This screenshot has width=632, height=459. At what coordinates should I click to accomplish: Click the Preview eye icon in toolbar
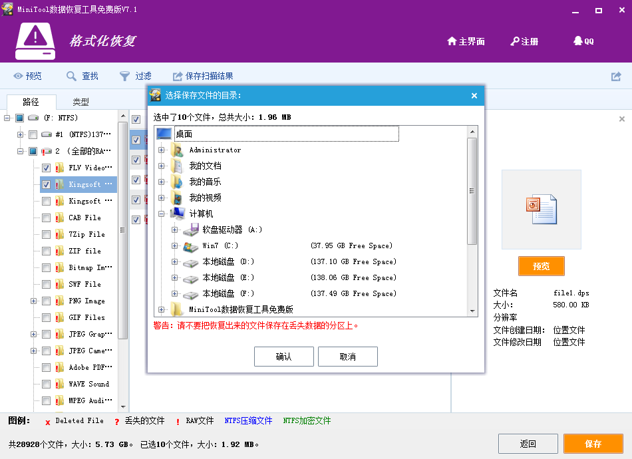tap(19, 76)
